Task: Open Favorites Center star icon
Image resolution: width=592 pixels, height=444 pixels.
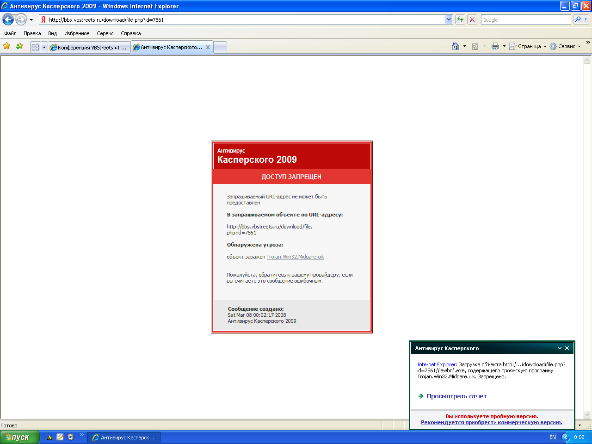Action: (7, 46)
